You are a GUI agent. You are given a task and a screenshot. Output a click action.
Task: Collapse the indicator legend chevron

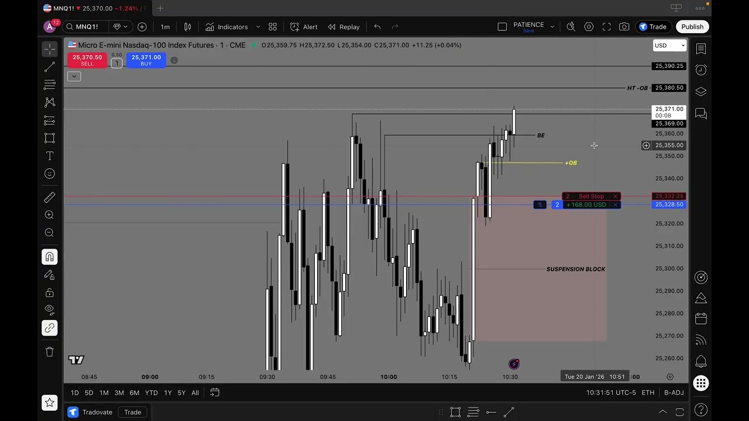click(x=74, y=77)
